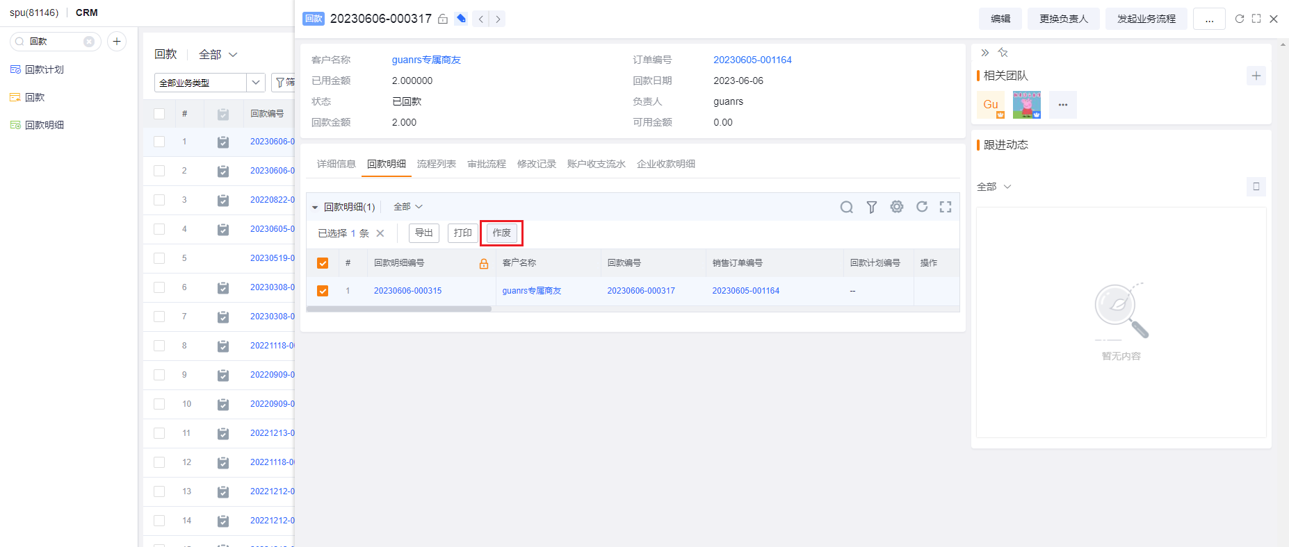Open detail link 20230606-000315
1289x547 pixels.
[407, 291]
